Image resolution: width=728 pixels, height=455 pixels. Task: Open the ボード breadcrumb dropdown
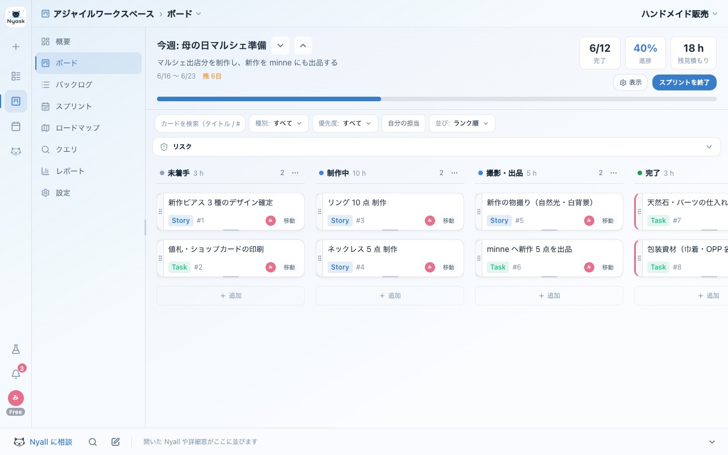click(184, 14)
